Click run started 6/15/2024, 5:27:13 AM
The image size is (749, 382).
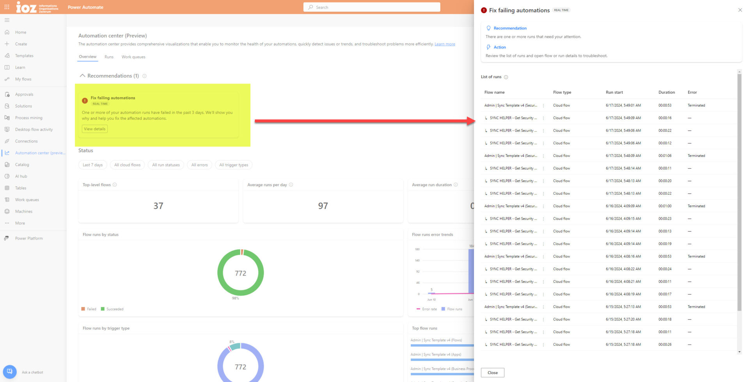coord(623,307)
